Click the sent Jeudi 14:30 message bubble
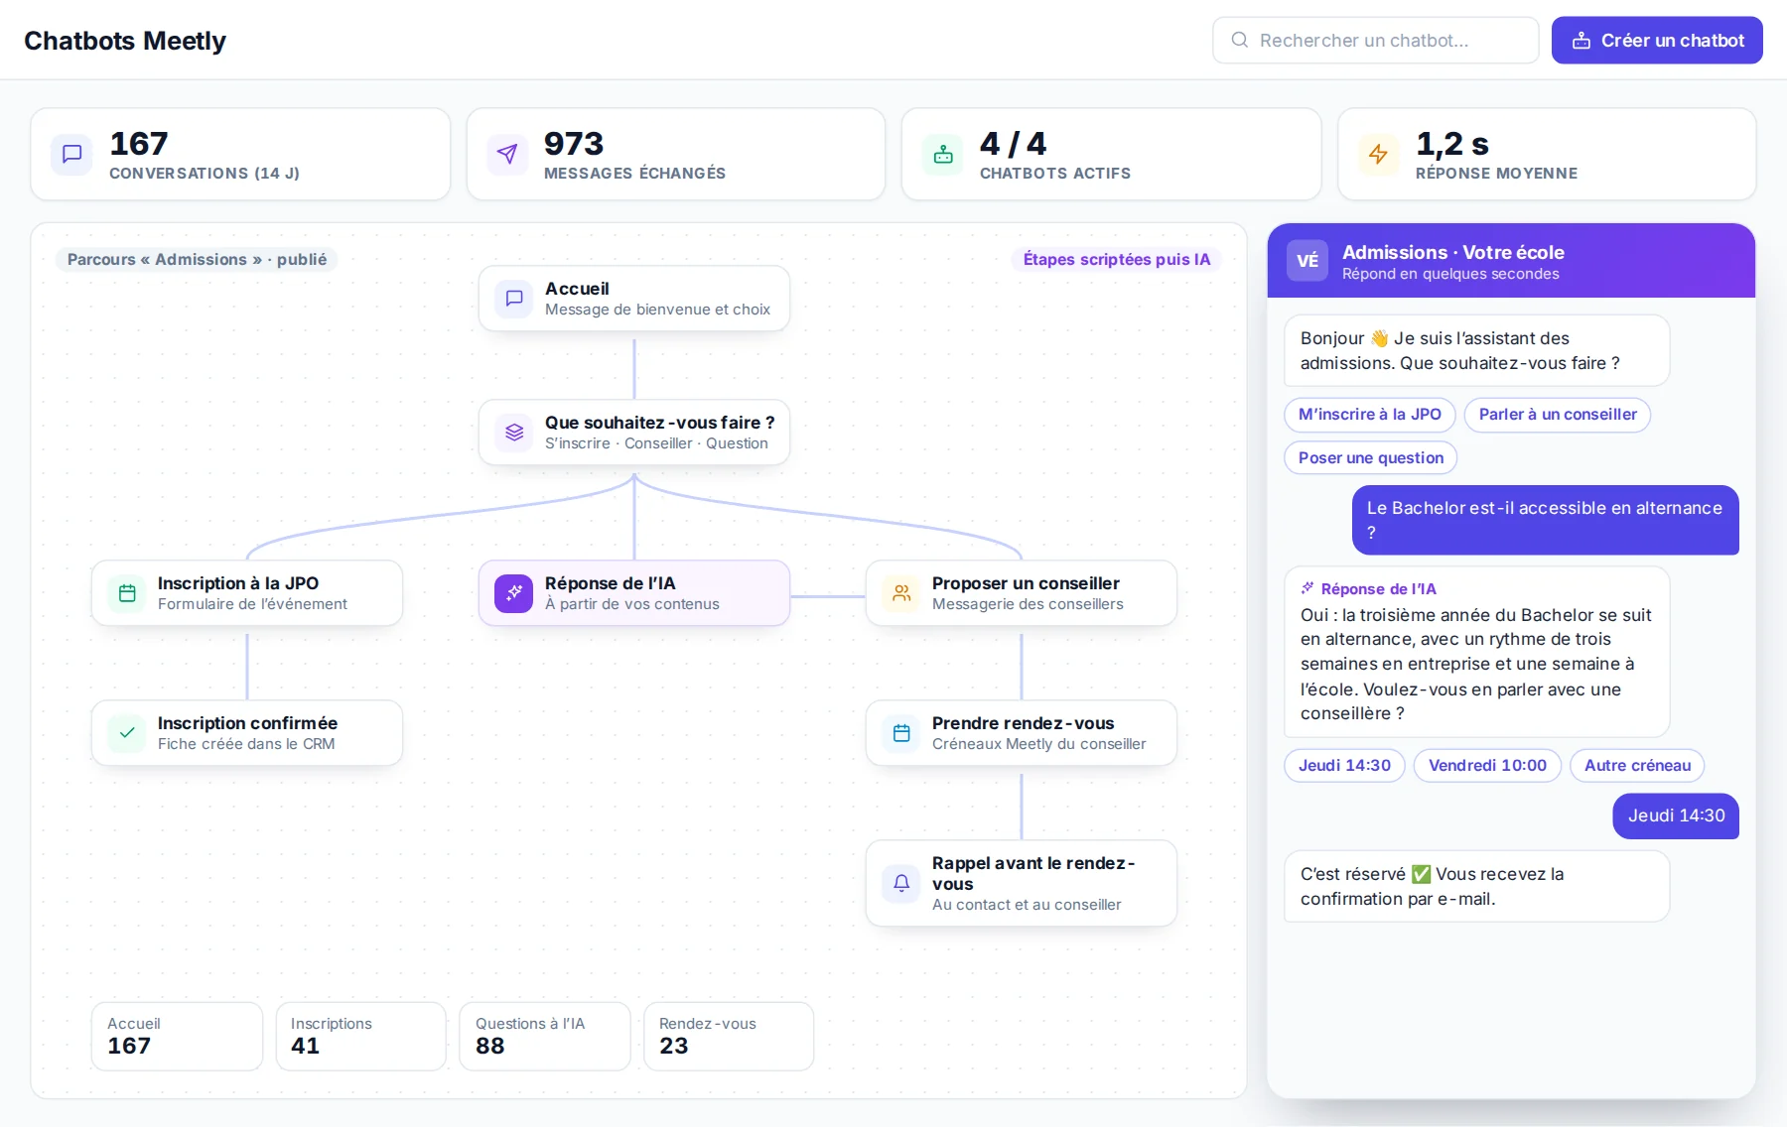1787x1127 pixels. [x=1676, y=816]
